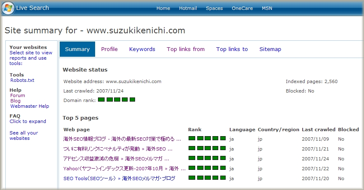Click the 2007/11/20 last crawled date cell
The image size is (364, 190).
pos(315,178)
